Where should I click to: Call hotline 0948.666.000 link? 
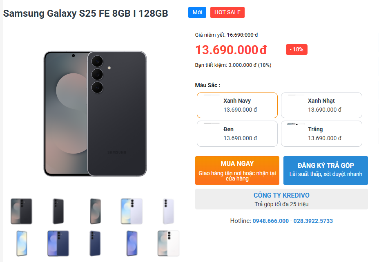coord(270,221)
